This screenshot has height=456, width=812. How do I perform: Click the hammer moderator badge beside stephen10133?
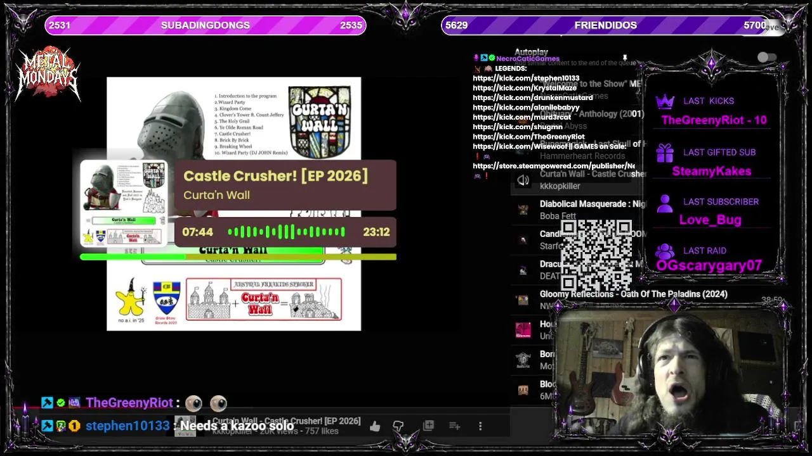coord(47,426)
